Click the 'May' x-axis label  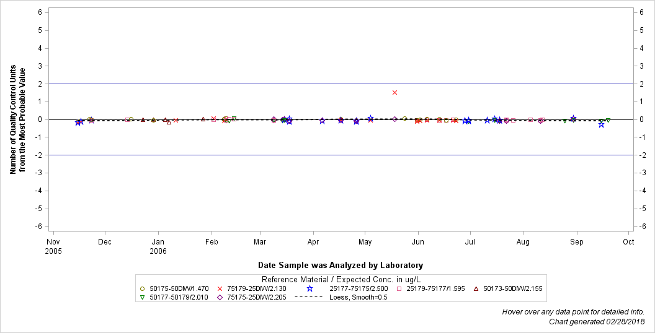pos(365,242)
